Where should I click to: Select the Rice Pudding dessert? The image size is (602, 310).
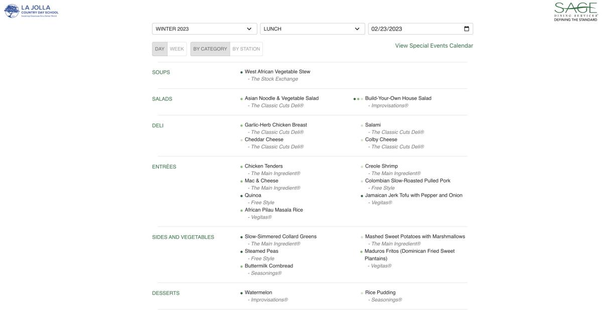click(x=380, y=292)
